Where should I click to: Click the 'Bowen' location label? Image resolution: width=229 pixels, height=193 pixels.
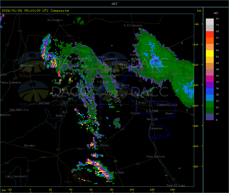tap(169, 113)
